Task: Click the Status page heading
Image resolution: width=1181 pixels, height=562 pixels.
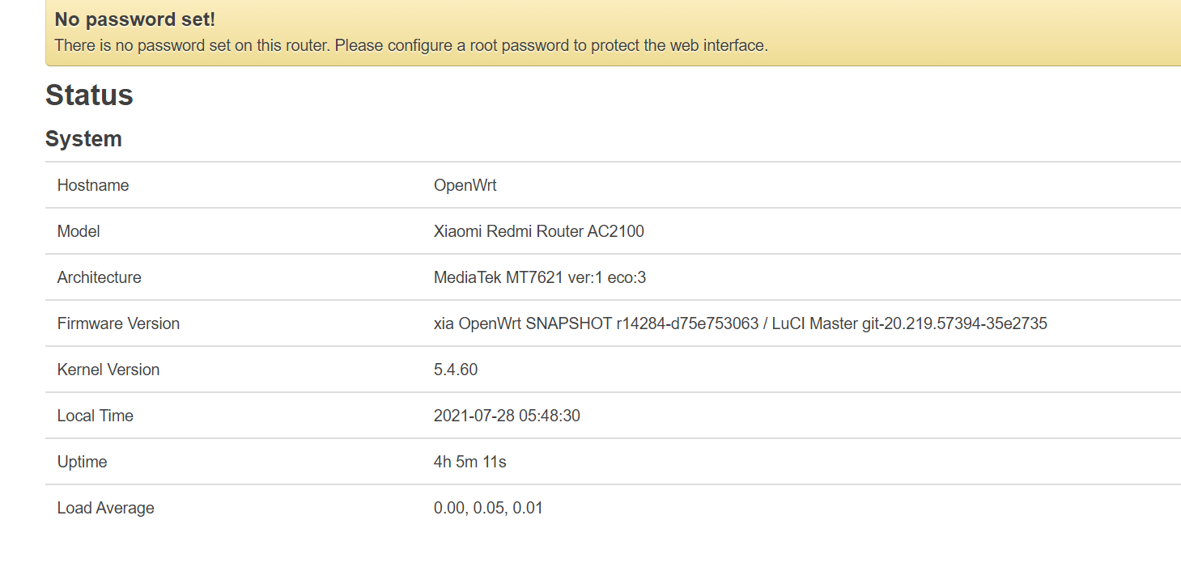Action: pos(89,95)
